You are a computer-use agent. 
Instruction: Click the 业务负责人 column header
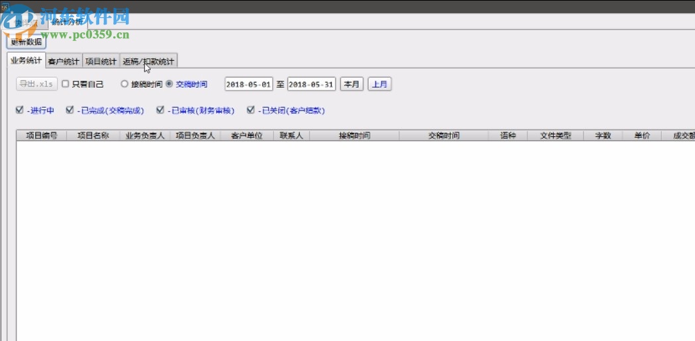click(145, 135)
